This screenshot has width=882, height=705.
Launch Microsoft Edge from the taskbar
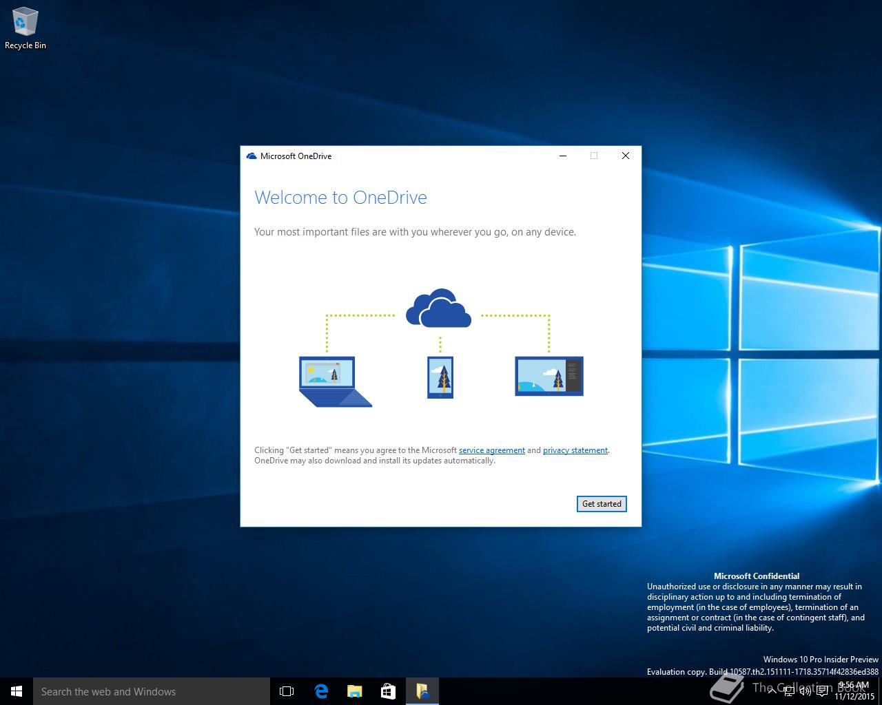321,691
